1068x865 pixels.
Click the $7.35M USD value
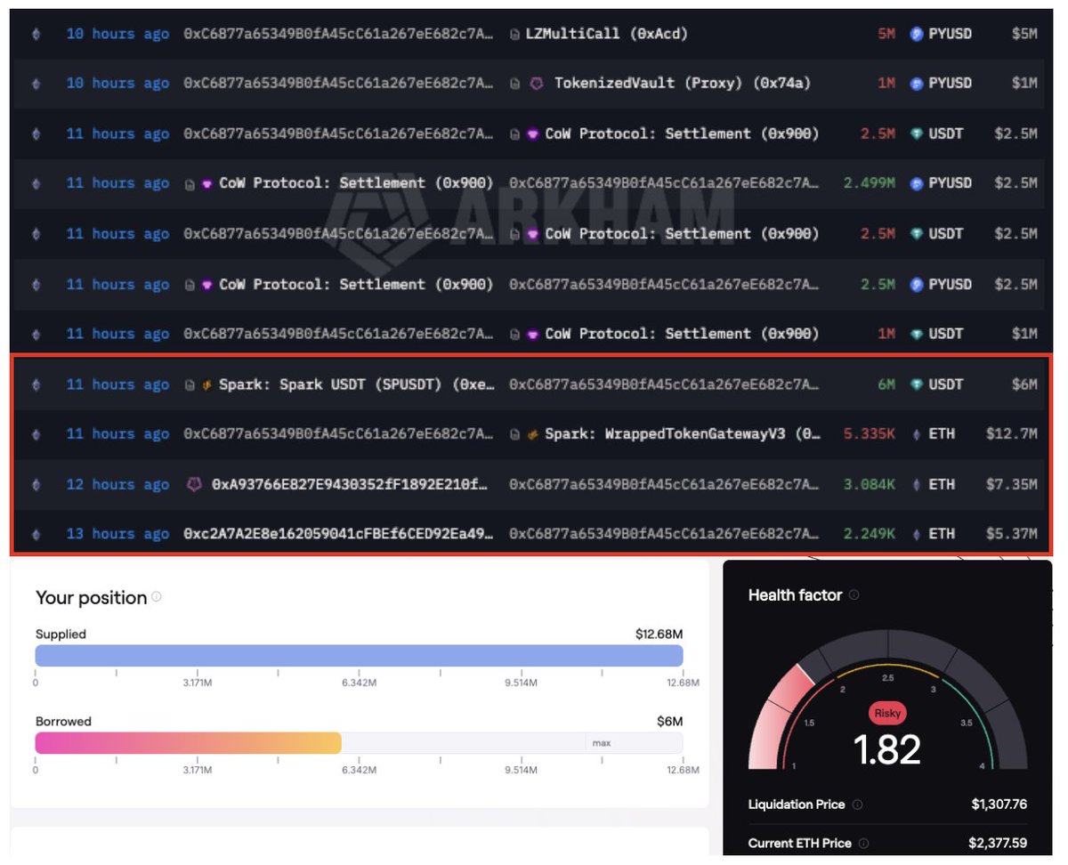point(1012,484)
